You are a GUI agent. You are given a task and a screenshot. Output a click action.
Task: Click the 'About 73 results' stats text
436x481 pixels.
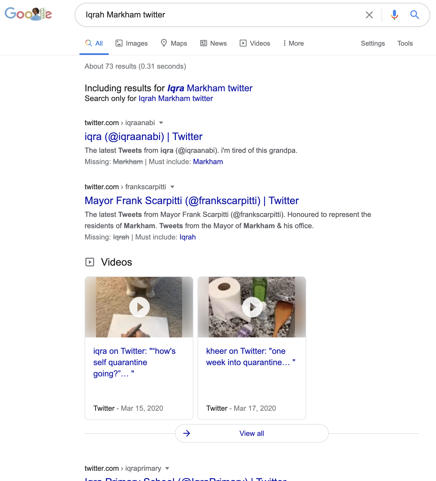135,66
